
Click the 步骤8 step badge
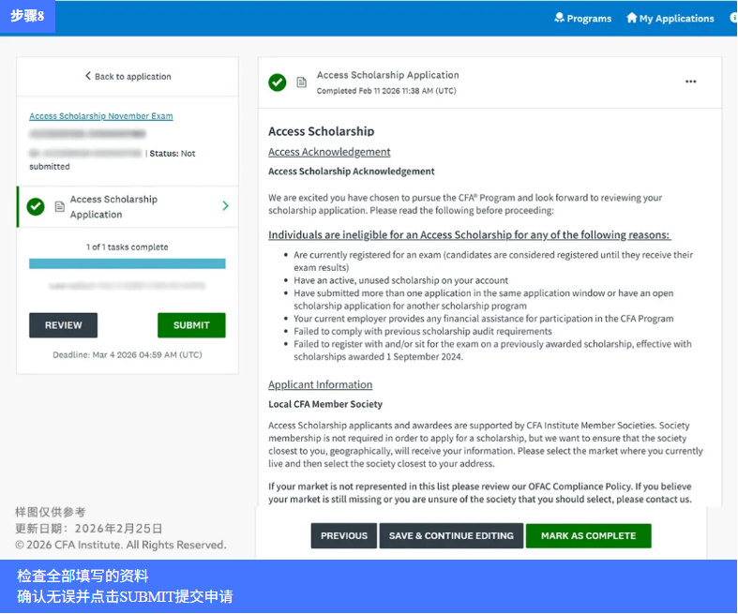28,17
